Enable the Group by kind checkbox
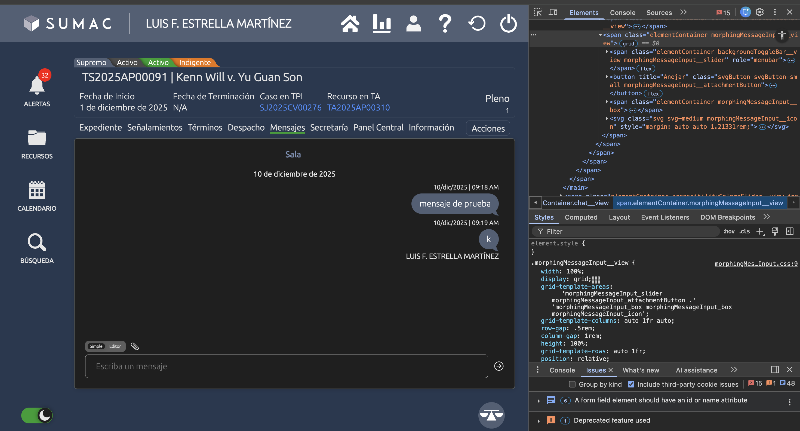Image resolution: width=800 pixels, height=431 pixels. (x=572, y=384)
